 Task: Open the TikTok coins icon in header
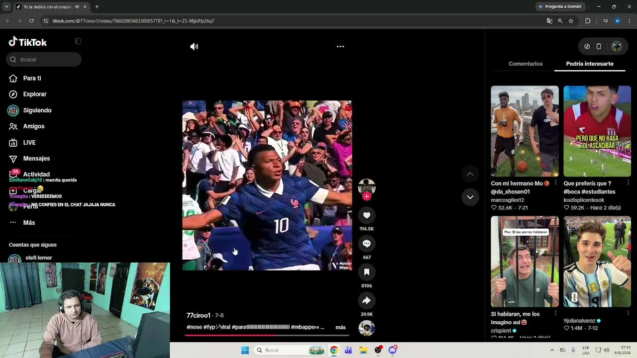pos(587,46)
